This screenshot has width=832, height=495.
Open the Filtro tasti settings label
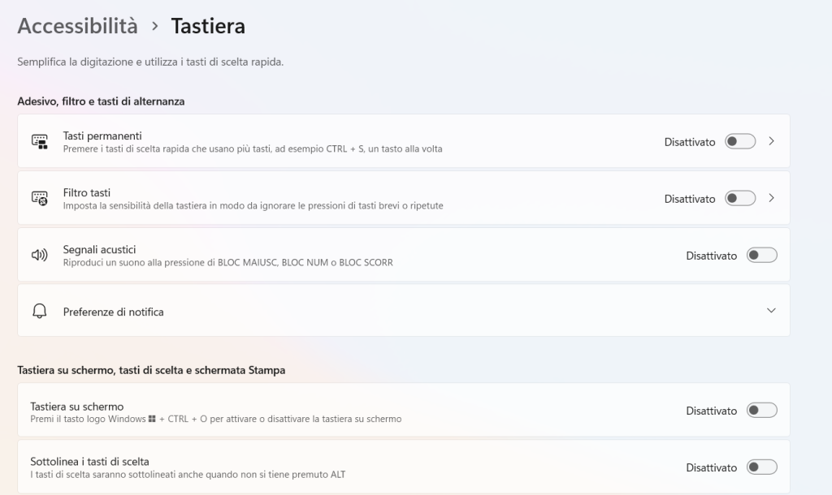click(x=87, y=192)
